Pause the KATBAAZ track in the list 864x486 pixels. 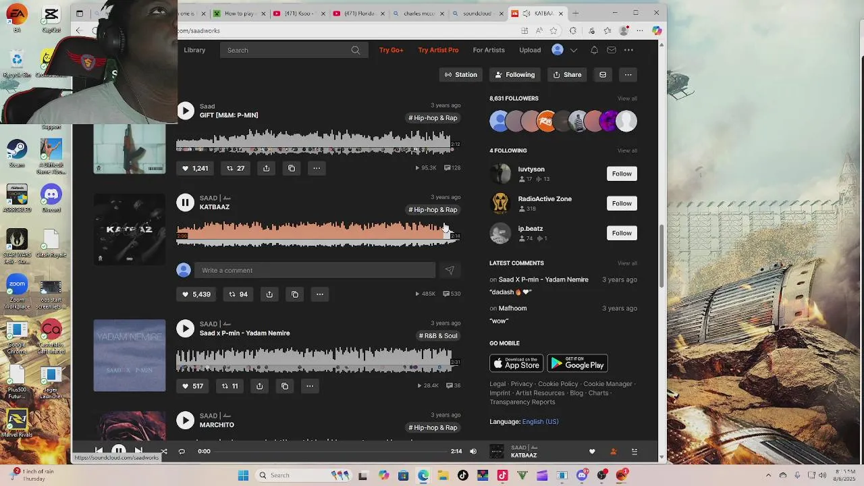(185, 202)
